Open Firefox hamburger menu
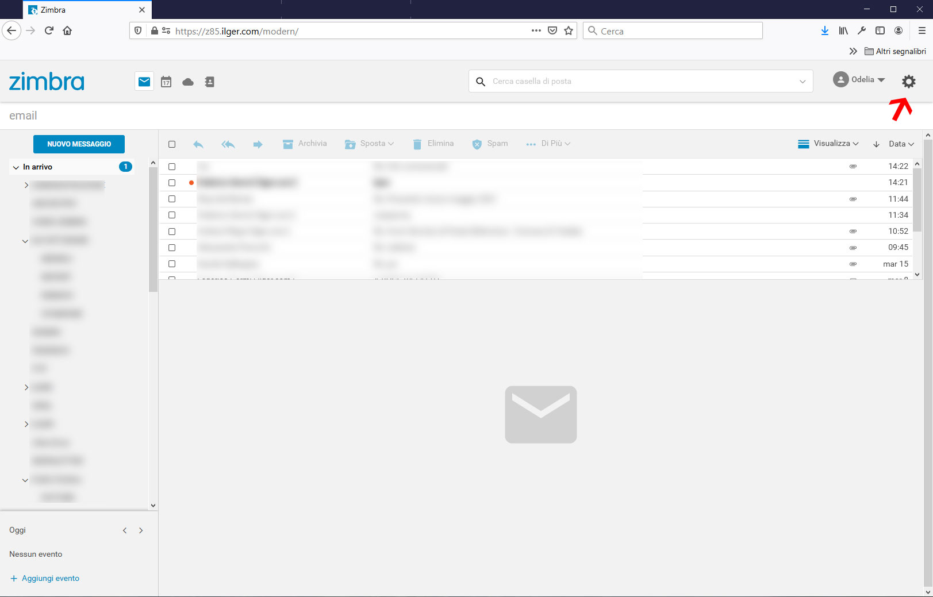The height and width of the screenshot is (597, 933). [922, 30]
